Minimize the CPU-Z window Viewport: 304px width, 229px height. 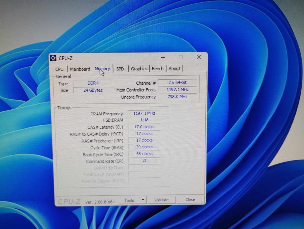click(x=163, y=57)
